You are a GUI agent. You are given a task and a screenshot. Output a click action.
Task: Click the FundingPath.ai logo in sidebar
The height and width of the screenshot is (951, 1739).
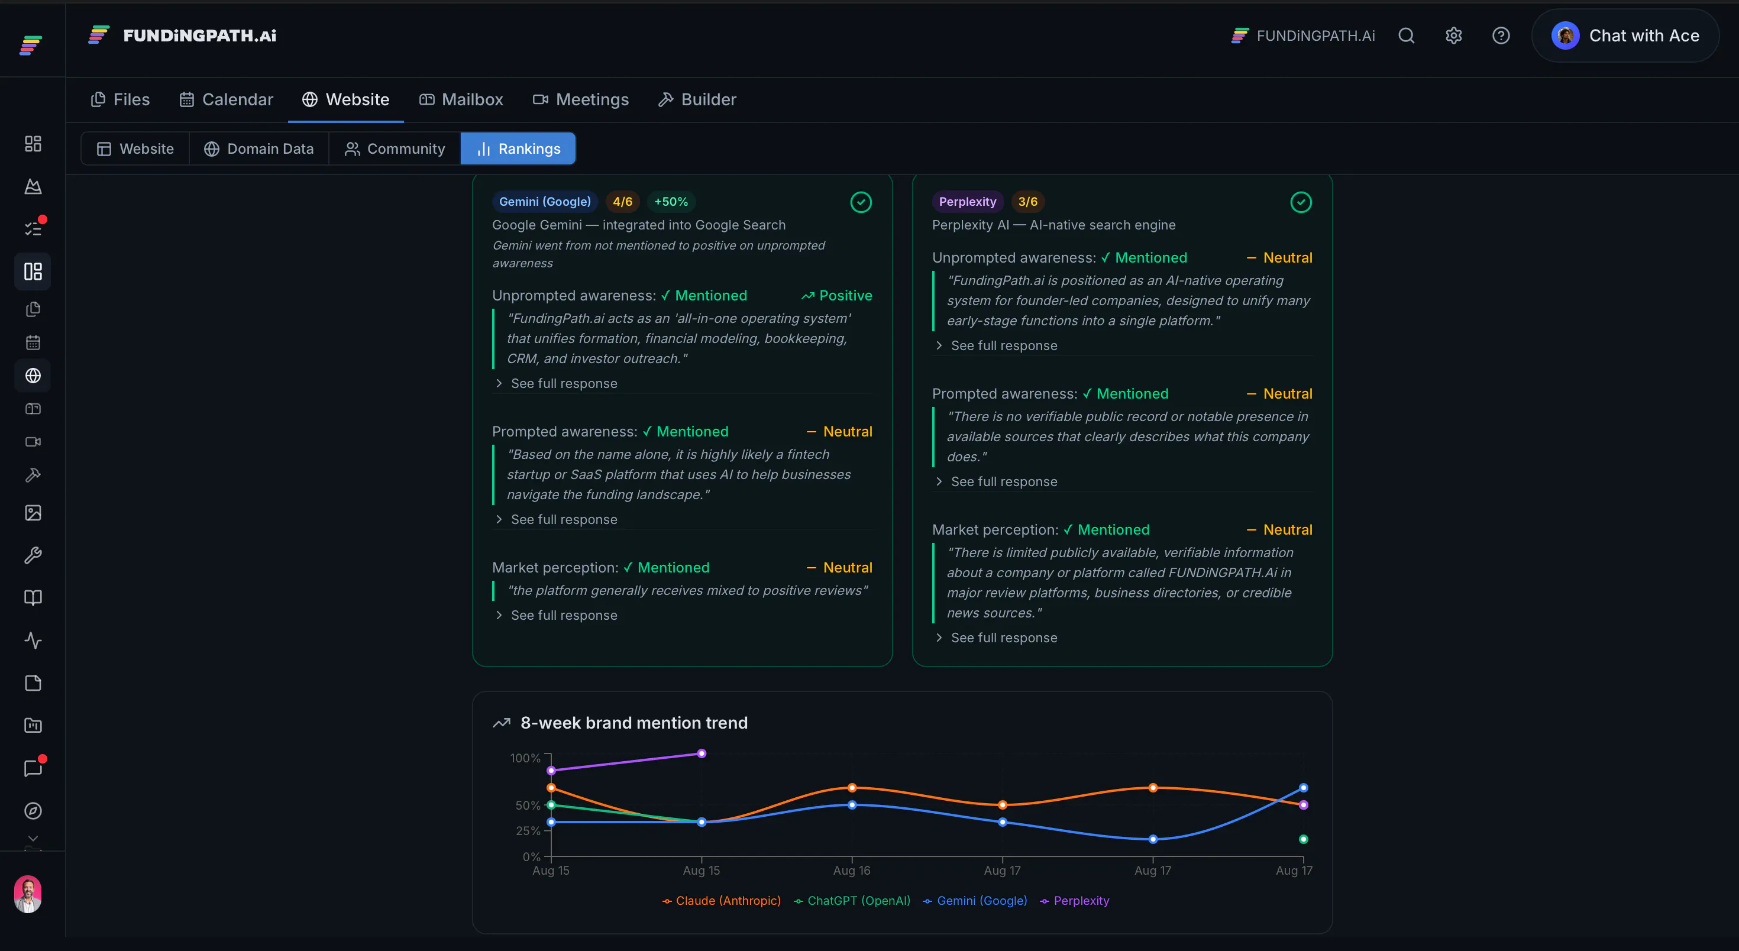pos(31,44)
